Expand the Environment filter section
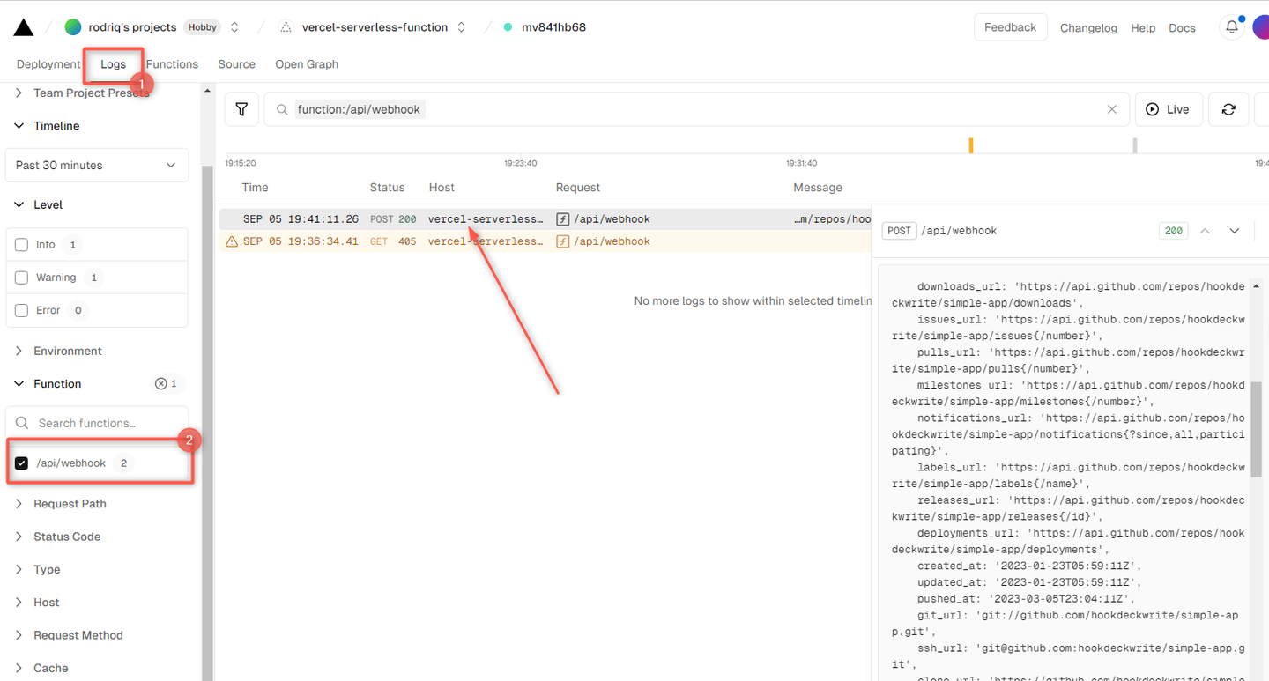 coord(67,351)
